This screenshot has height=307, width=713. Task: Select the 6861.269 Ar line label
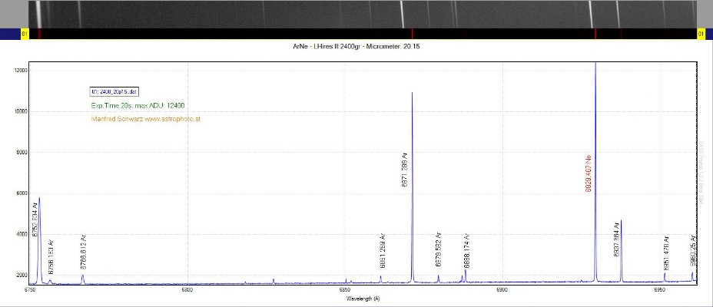click(383, 251)
